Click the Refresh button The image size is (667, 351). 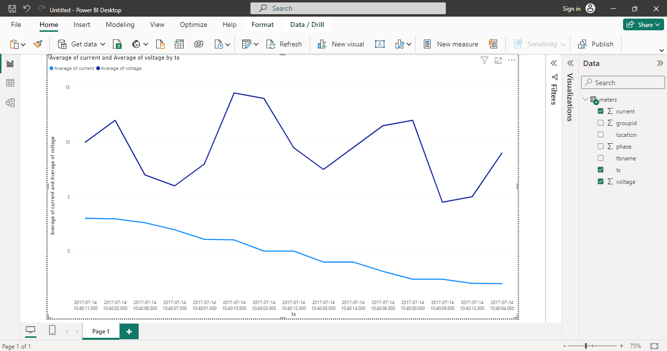284,44
